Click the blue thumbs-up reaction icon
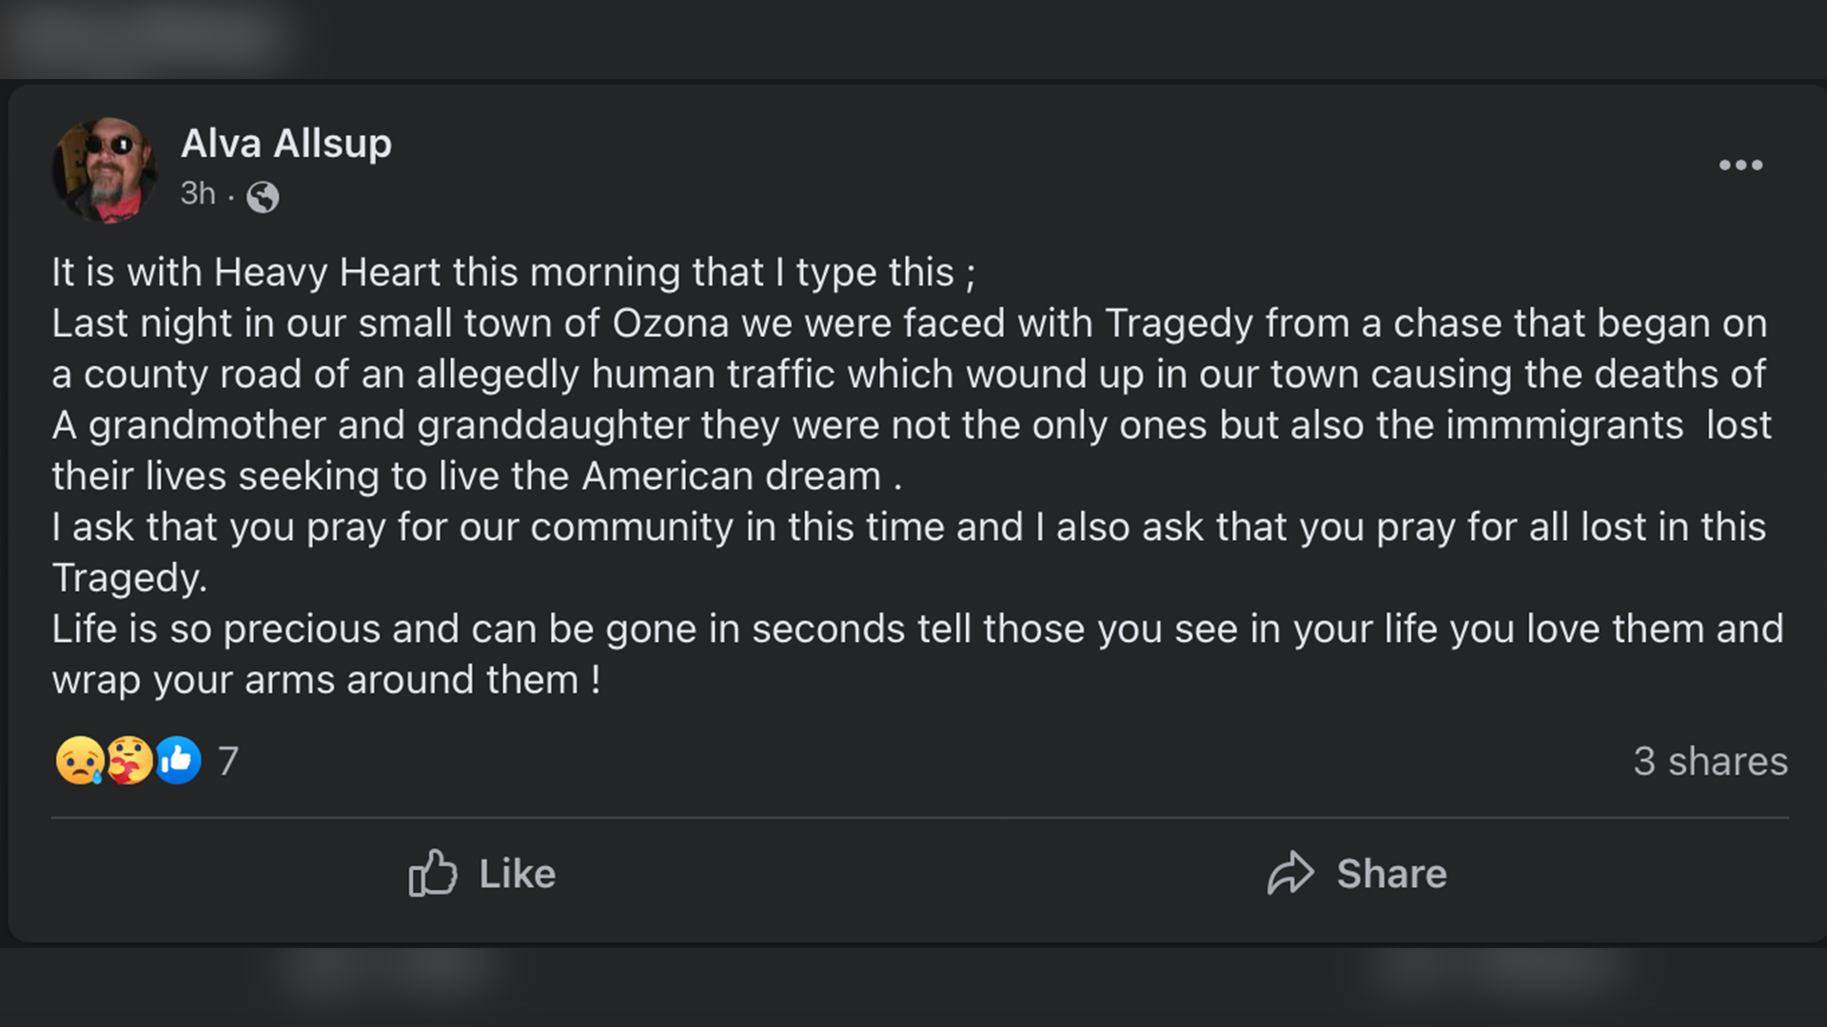The image size is (1827, 1027). [179, 761]
